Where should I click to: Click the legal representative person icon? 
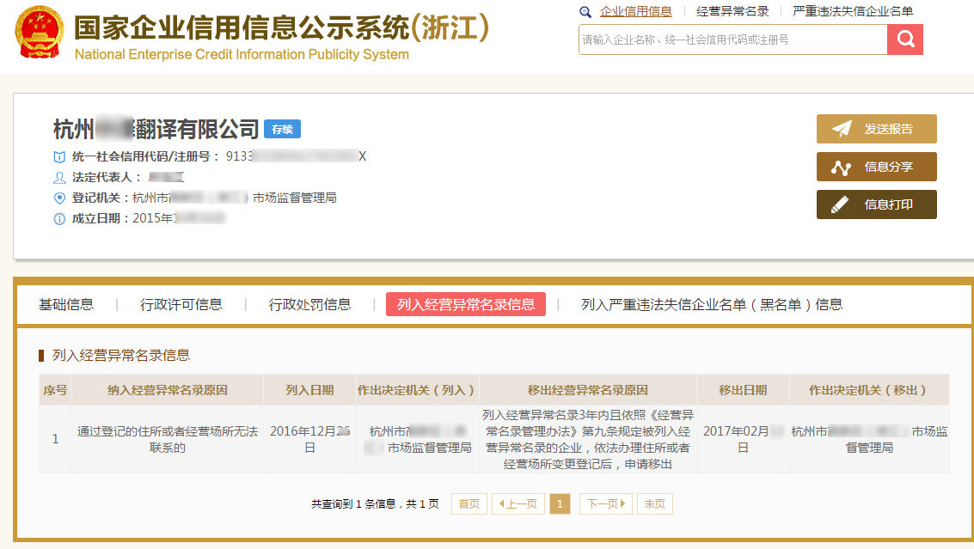pyautogui.click(x=59, y=177)
